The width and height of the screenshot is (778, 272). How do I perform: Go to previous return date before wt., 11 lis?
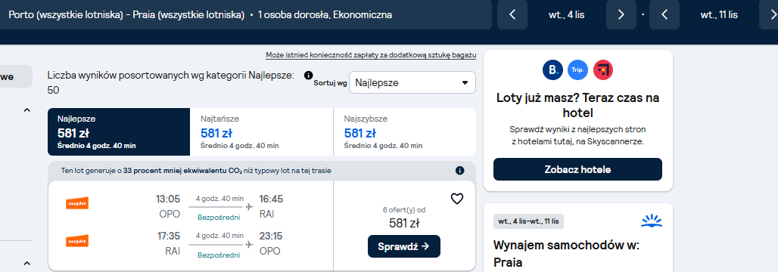(x=664, y=15)
